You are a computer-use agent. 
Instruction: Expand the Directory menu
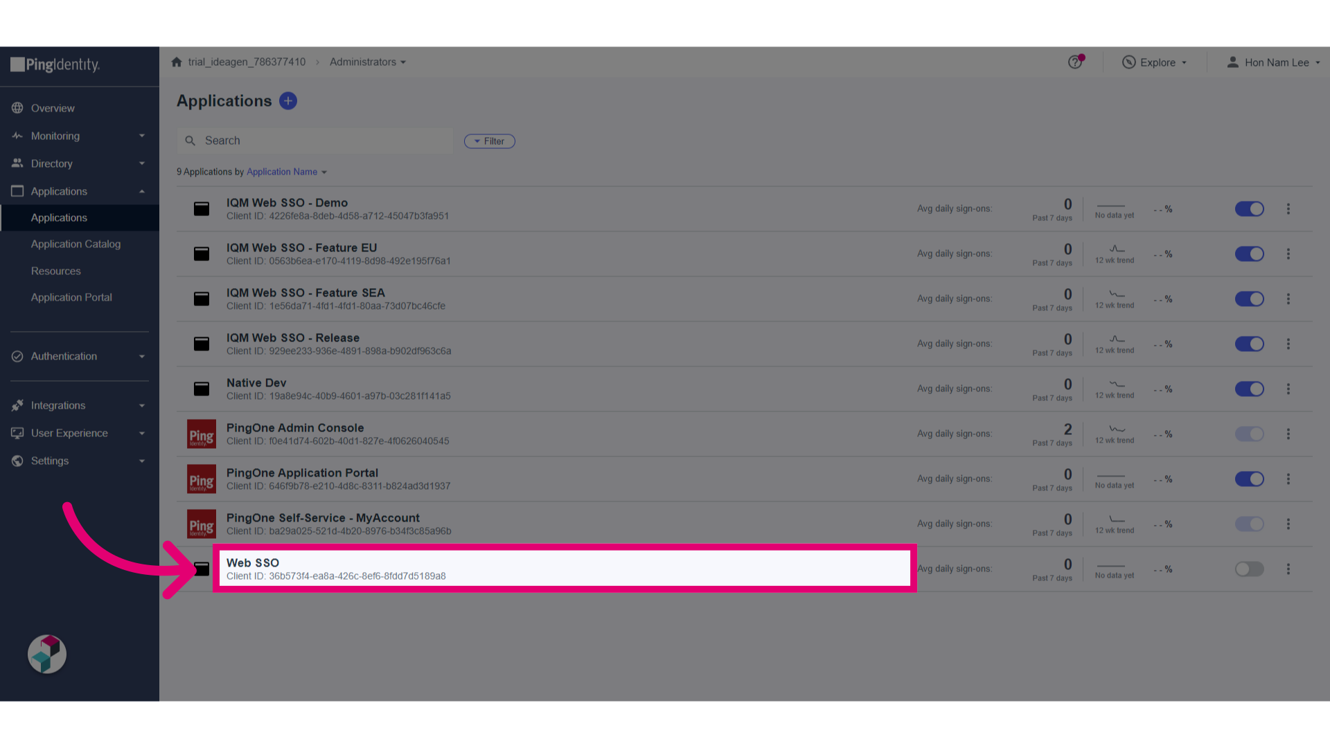(80, 163)
